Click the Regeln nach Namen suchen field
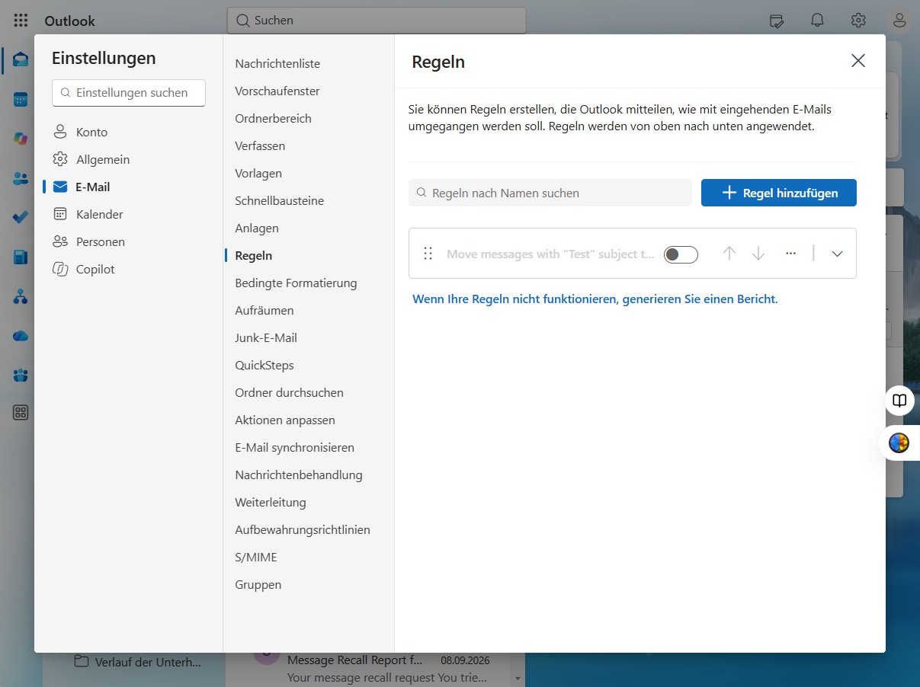The width and height of the screenshot is (920, 687). coord(550,193)
